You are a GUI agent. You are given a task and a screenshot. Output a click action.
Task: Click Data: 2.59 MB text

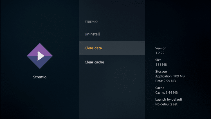pyautogui.click(x=165, y=81)
